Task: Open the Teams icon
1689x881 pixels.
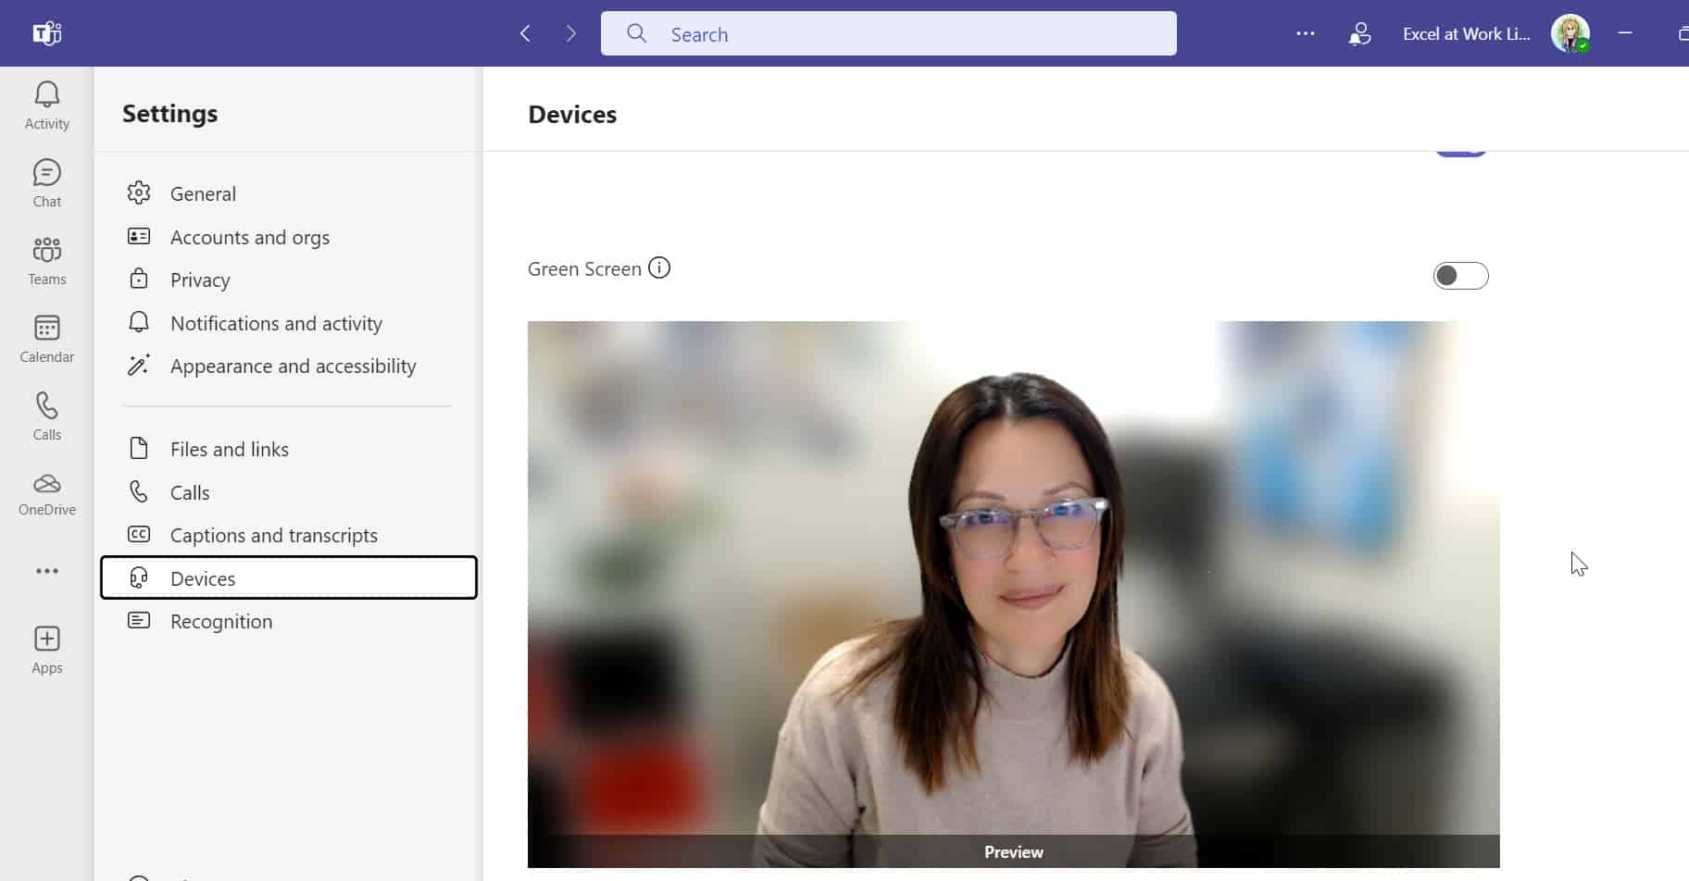Action: pyautogui.click(x=46, y=258)
